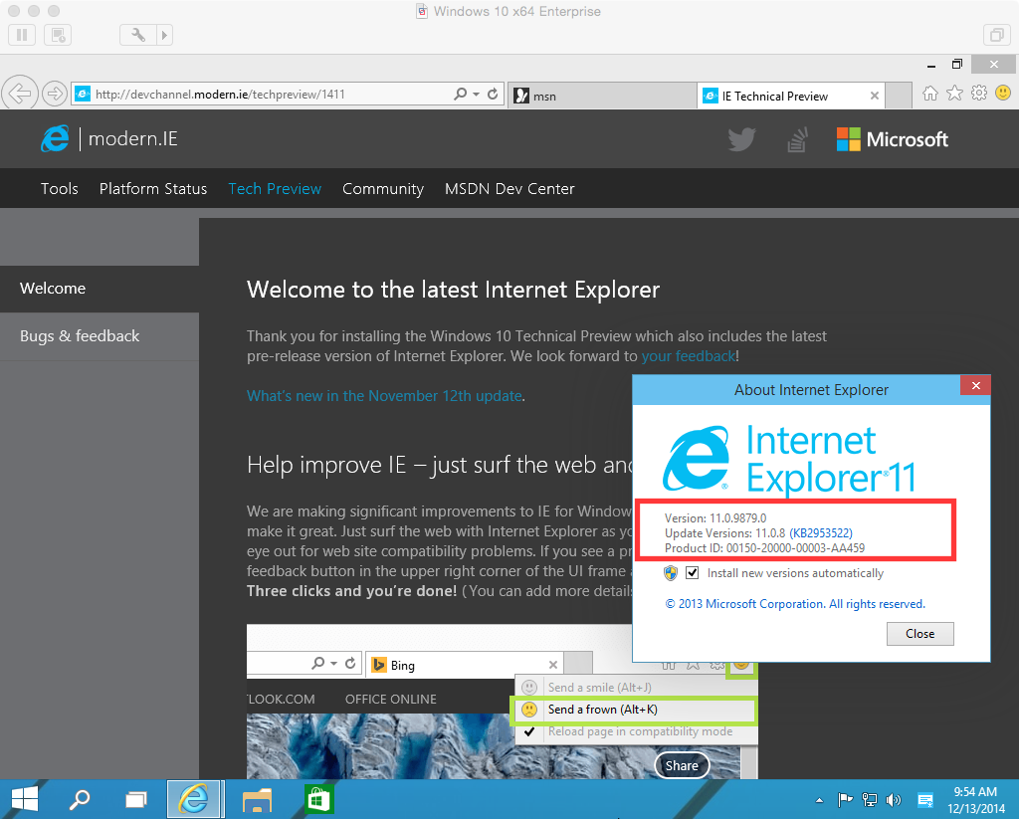Open Bugs & feedback in the sidebar
The width and height of the screenshot is (1019, 819).
pos(100,336)
